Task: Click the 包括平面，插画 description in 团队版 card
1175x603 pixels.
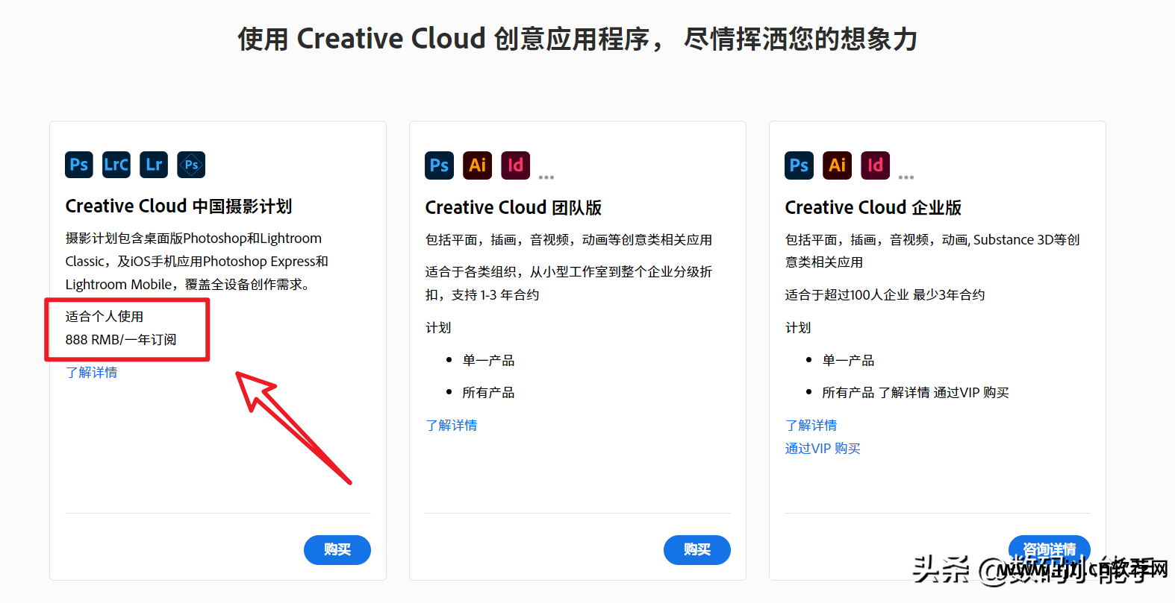Action: point(569,239)
